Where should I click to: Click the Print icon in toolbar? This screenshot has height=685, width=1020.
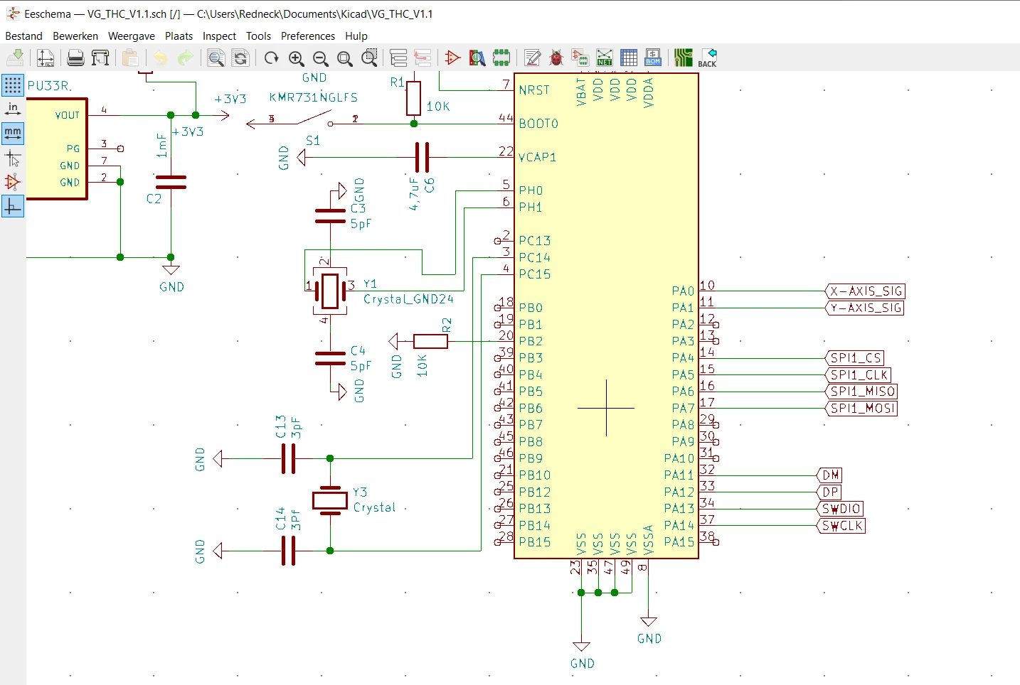(x=75, y=58)
